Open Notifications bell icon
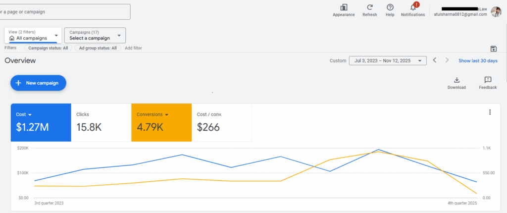 413,7
